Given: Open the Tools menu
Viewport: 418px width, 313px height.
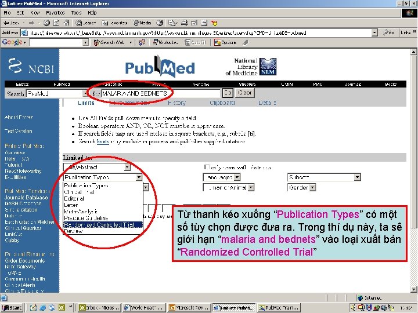Looking at the screenshot, I should pyautogui.click(x=76, y=13).
